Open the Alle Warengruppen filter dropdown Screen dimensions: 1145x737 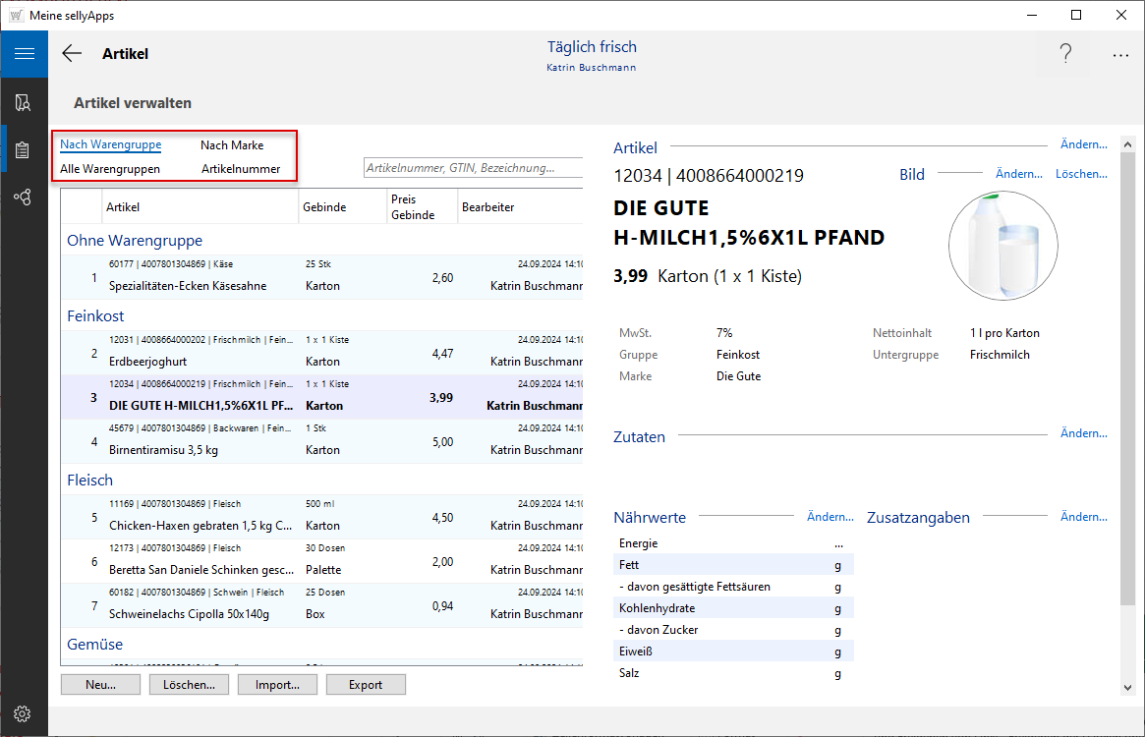(x=110, y=169)
